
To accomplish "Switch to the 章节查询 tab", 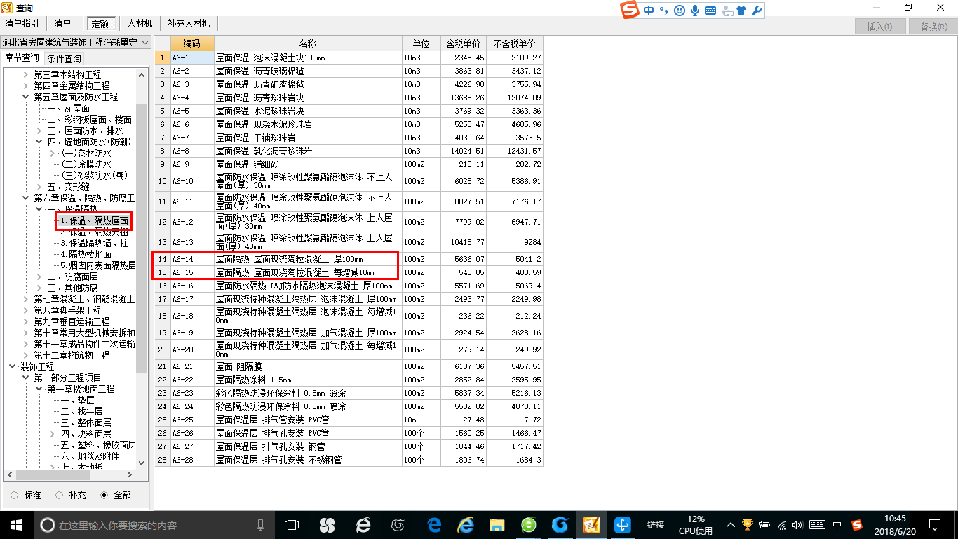I will pos(22,58).
